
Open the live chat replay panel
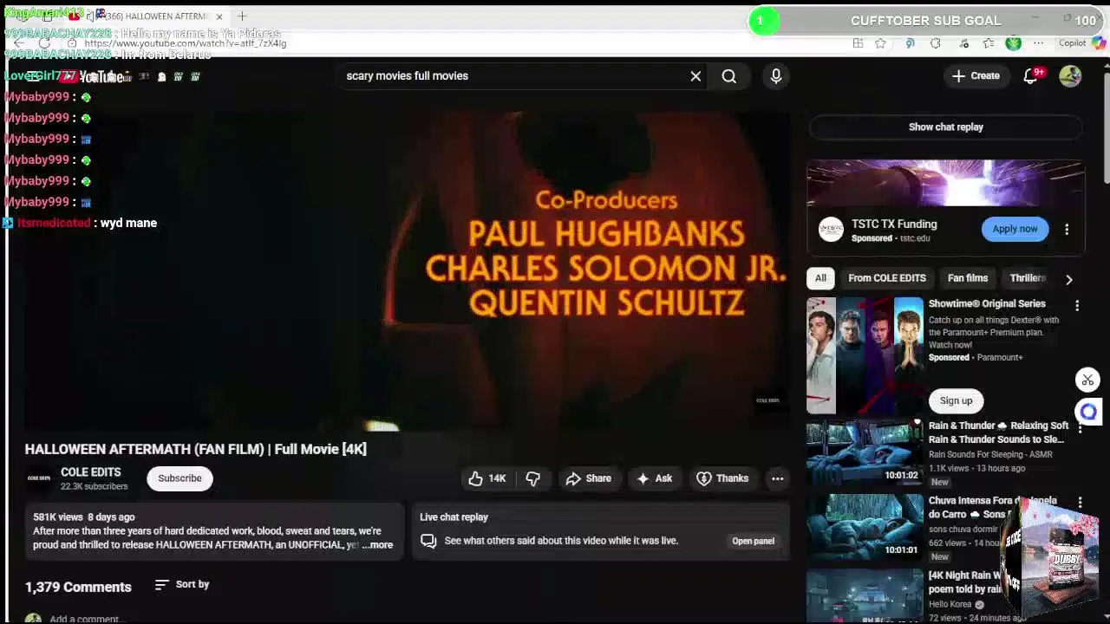point(753,541)
